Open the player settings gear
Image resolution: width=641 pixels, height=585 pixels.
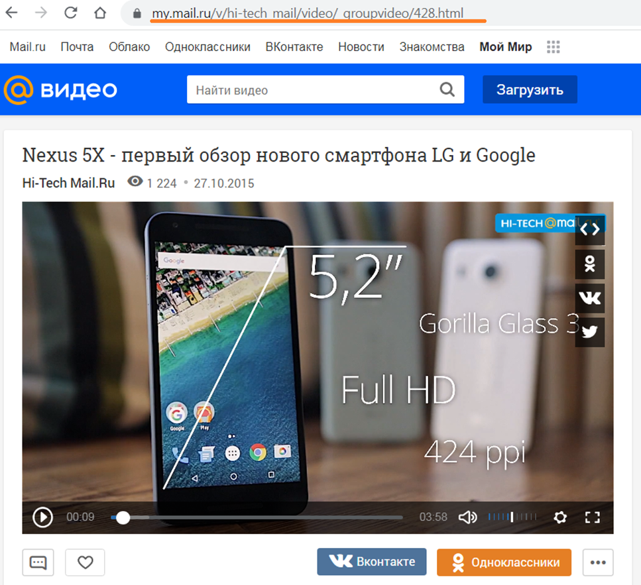[560, 517]
